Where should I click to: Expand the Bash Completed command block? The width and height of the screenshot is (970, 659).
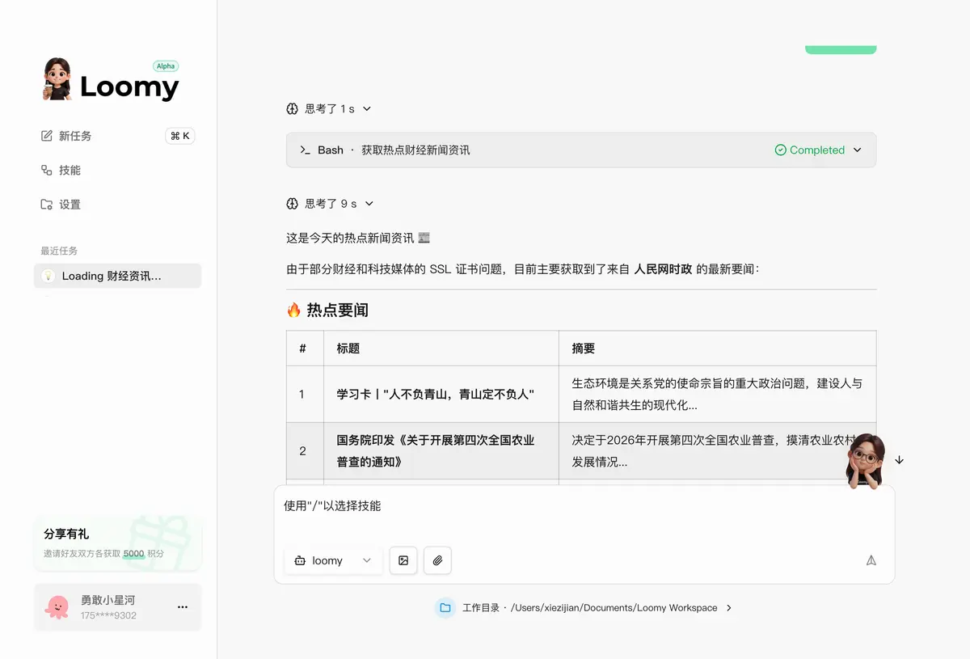point(581,150)
